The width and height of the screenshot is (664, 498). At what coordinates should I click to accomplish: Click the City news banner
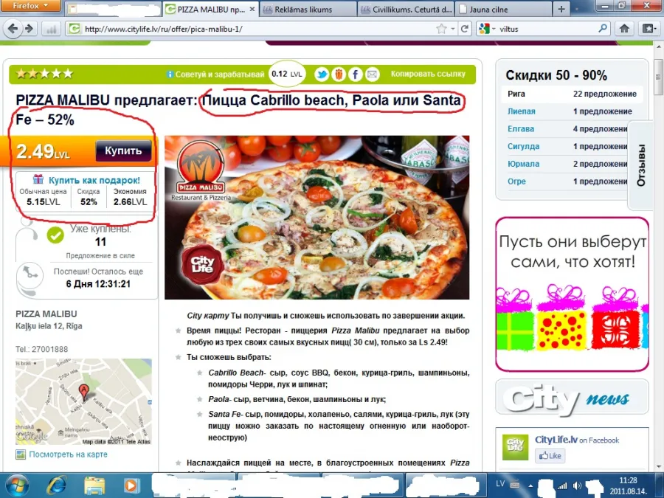pos(572,397)
